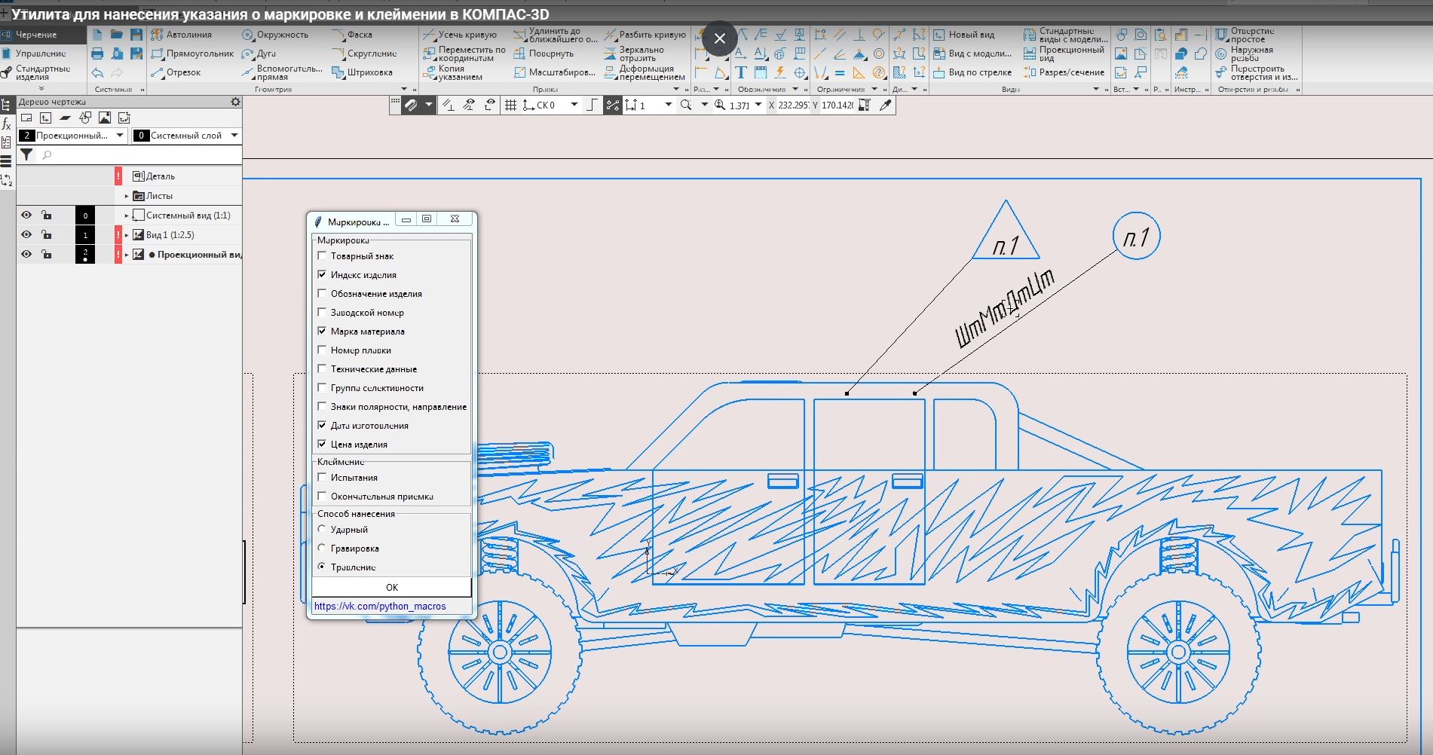The height and width of the screenshot is (755, 1433).
Task: Select the Ударный radio button
Action: tap(322, 530)
